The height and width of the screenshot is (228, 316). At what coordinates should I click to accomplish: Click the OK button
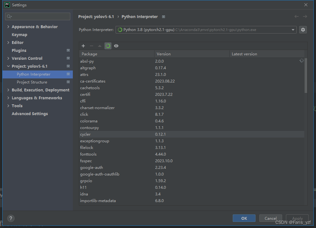coord(244,218)
